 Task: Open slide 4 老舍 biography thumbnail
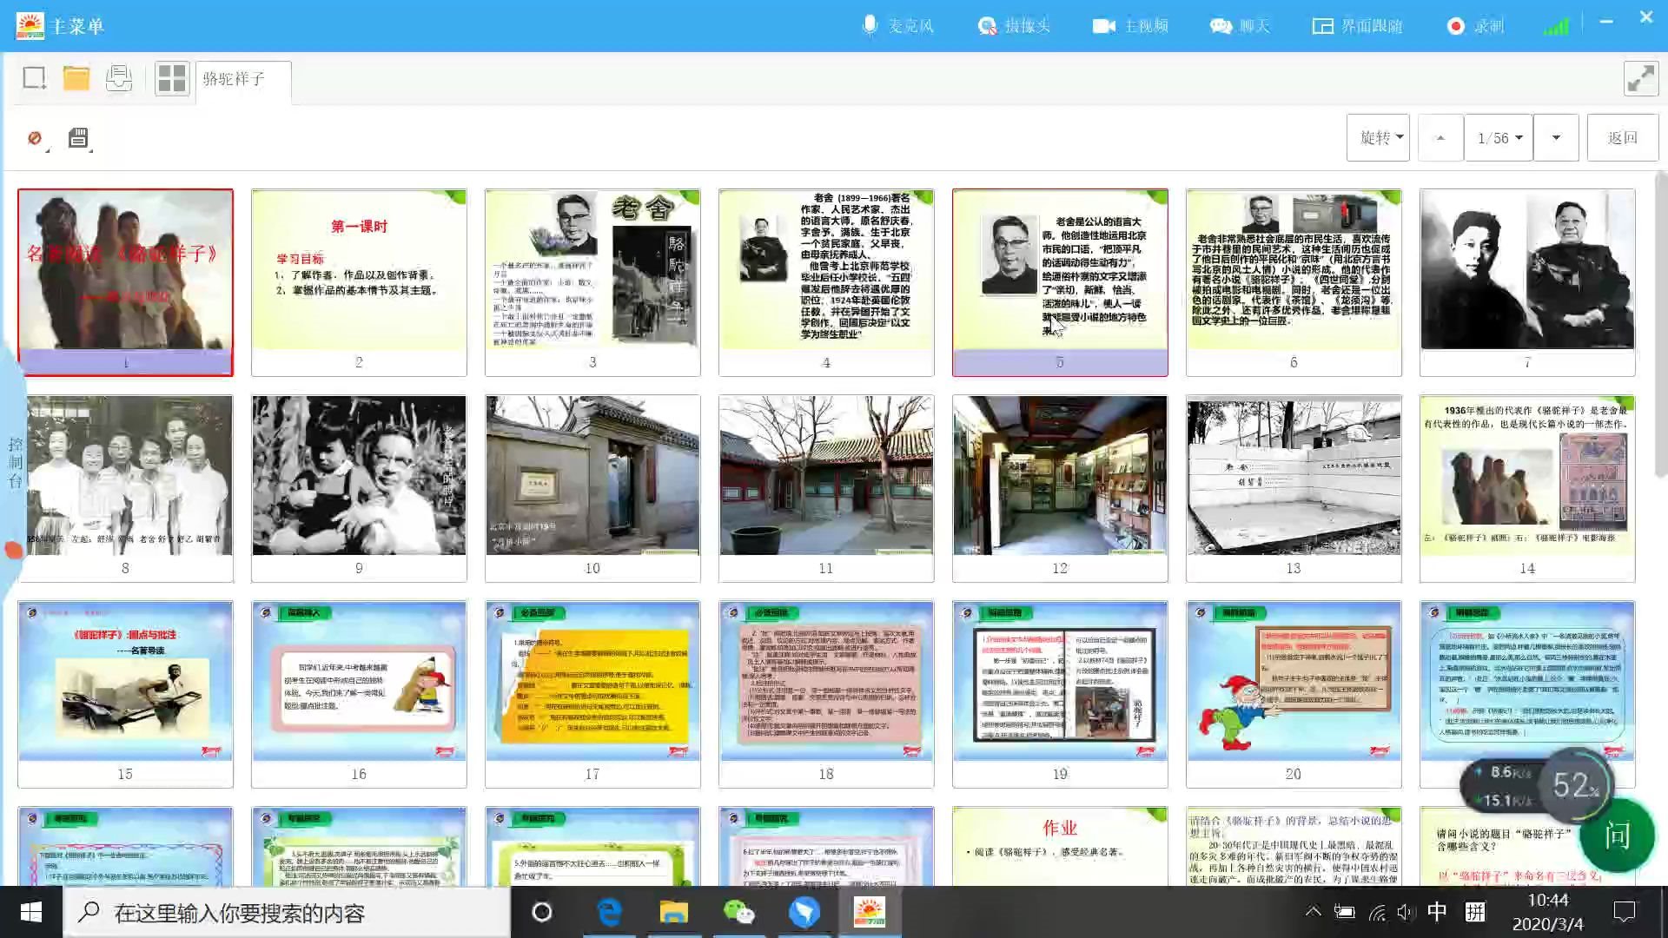click(826, 282)
